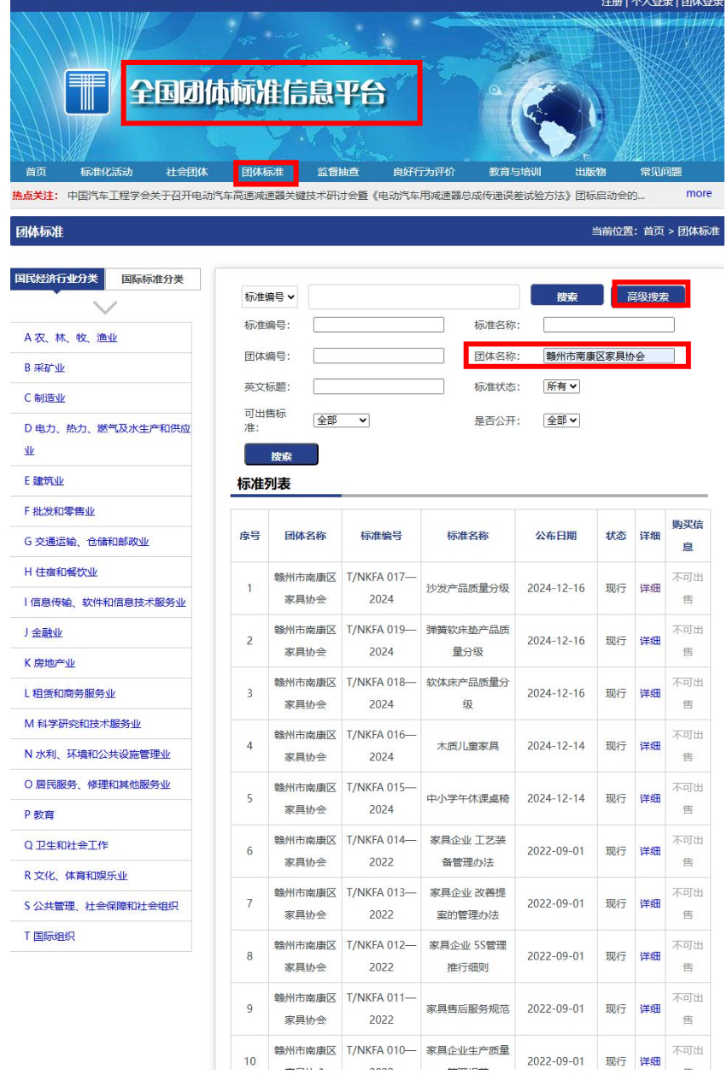Click the more hot topics link
The image size is (727, 1081).
point(699,194)
